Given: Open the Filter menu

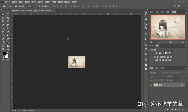Looking at the screenshot, I should pyautogui.click(x=47, y=2).
